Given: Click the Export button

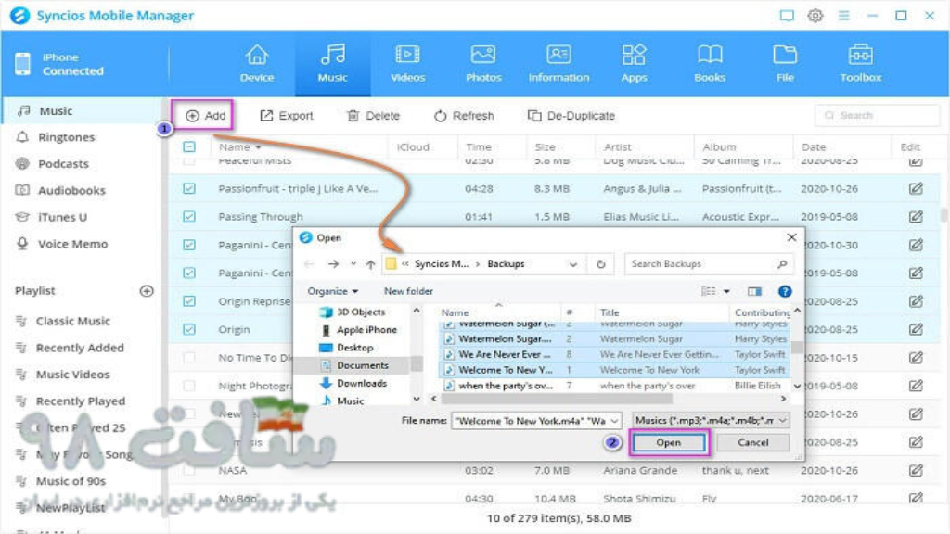Looking at the screenshot, I should tap(287, 116).
